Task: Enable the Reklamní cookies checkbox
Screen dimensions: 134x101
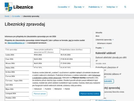Action: pos(53,89)
